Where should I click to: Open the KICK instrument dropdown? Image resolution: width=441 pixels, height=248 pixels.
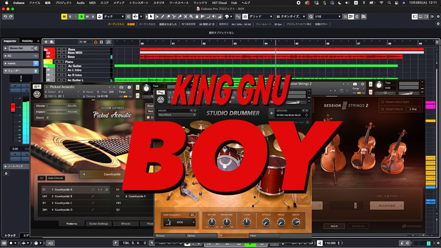[180, 223]
